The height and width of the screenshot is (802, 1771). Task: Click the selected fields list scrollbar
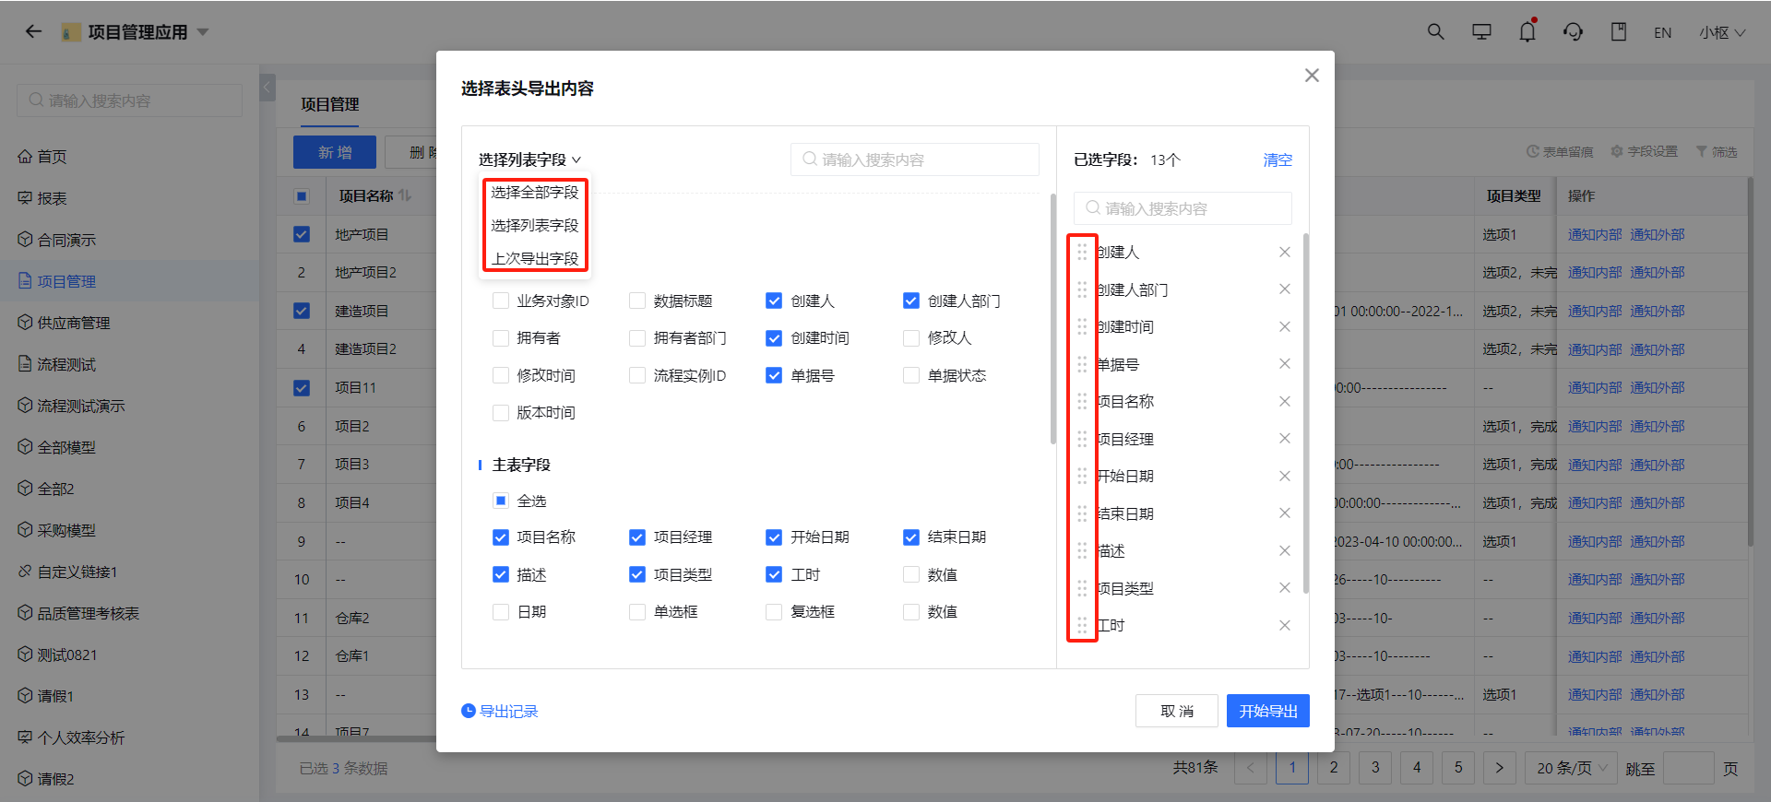coord(1306,413)
